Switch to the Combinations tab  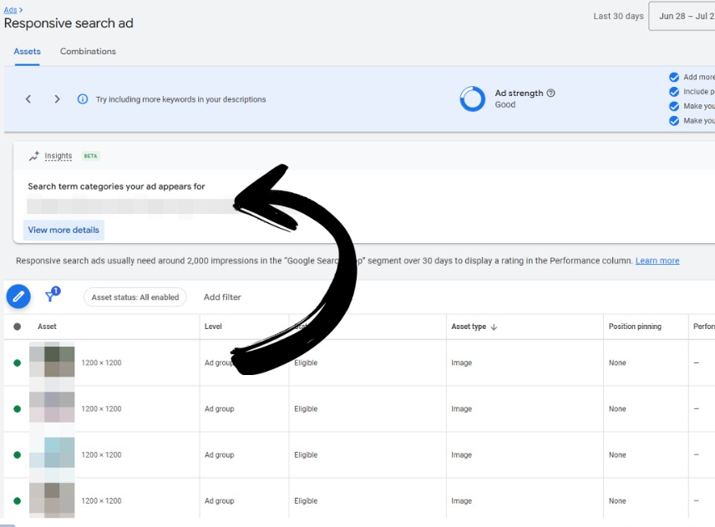click(88, 52)
